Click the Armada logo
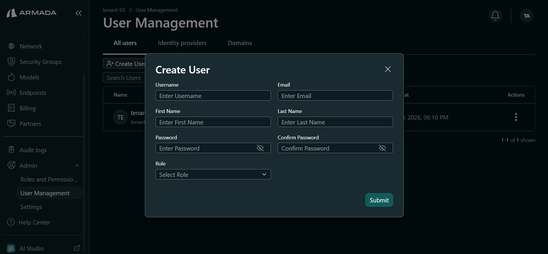 32,13
